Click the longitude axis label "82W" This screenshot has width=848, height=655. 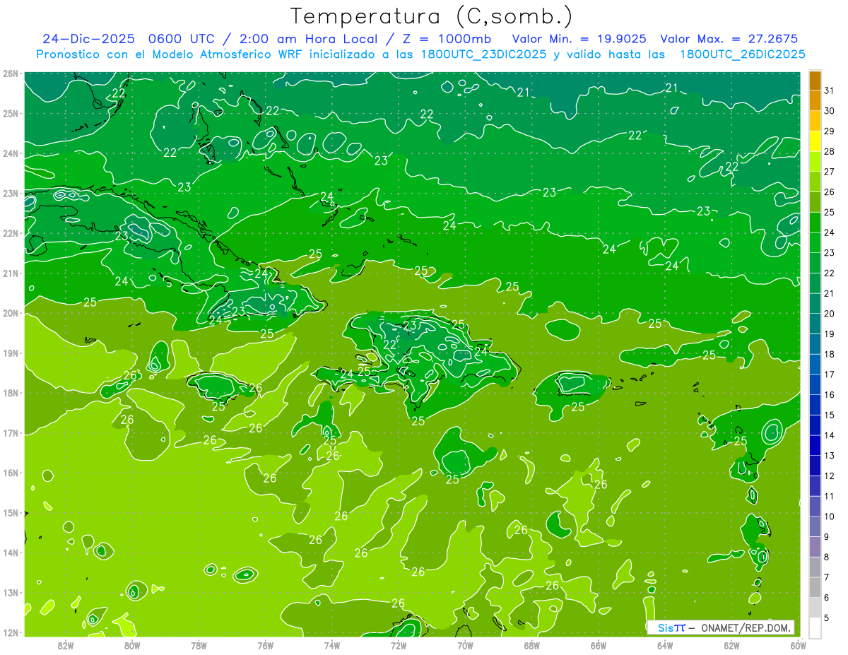pyautogui.click(x=66, y=646)
